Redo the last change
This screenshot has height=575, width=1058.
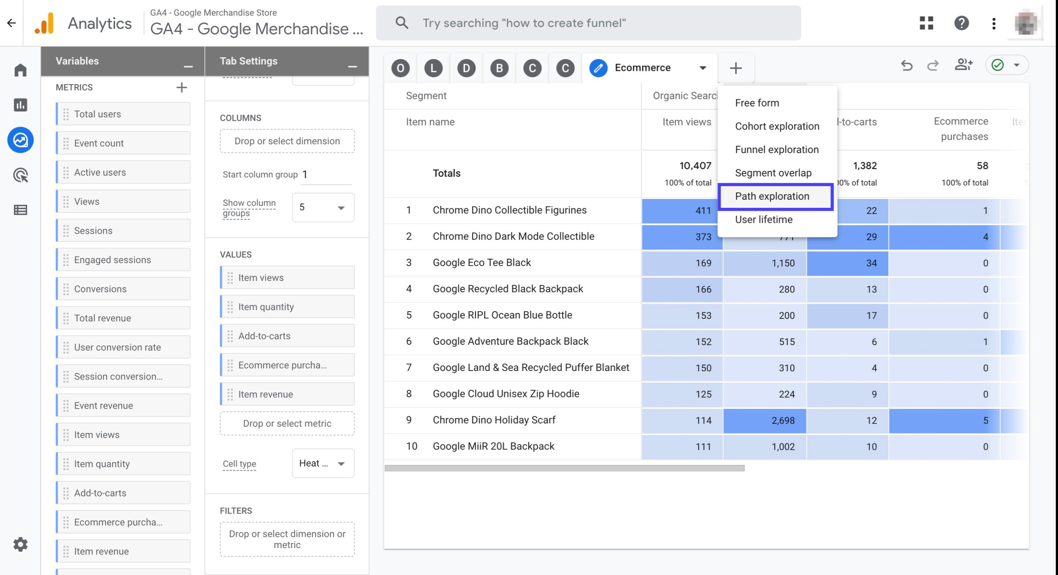(933, 65)
